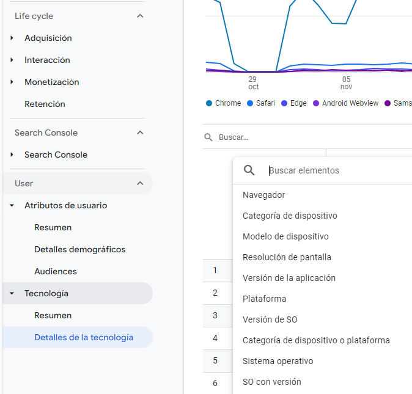The image size is (412, 394).
Task: Click the table search magnifier icon
Action: pos(209,137)
